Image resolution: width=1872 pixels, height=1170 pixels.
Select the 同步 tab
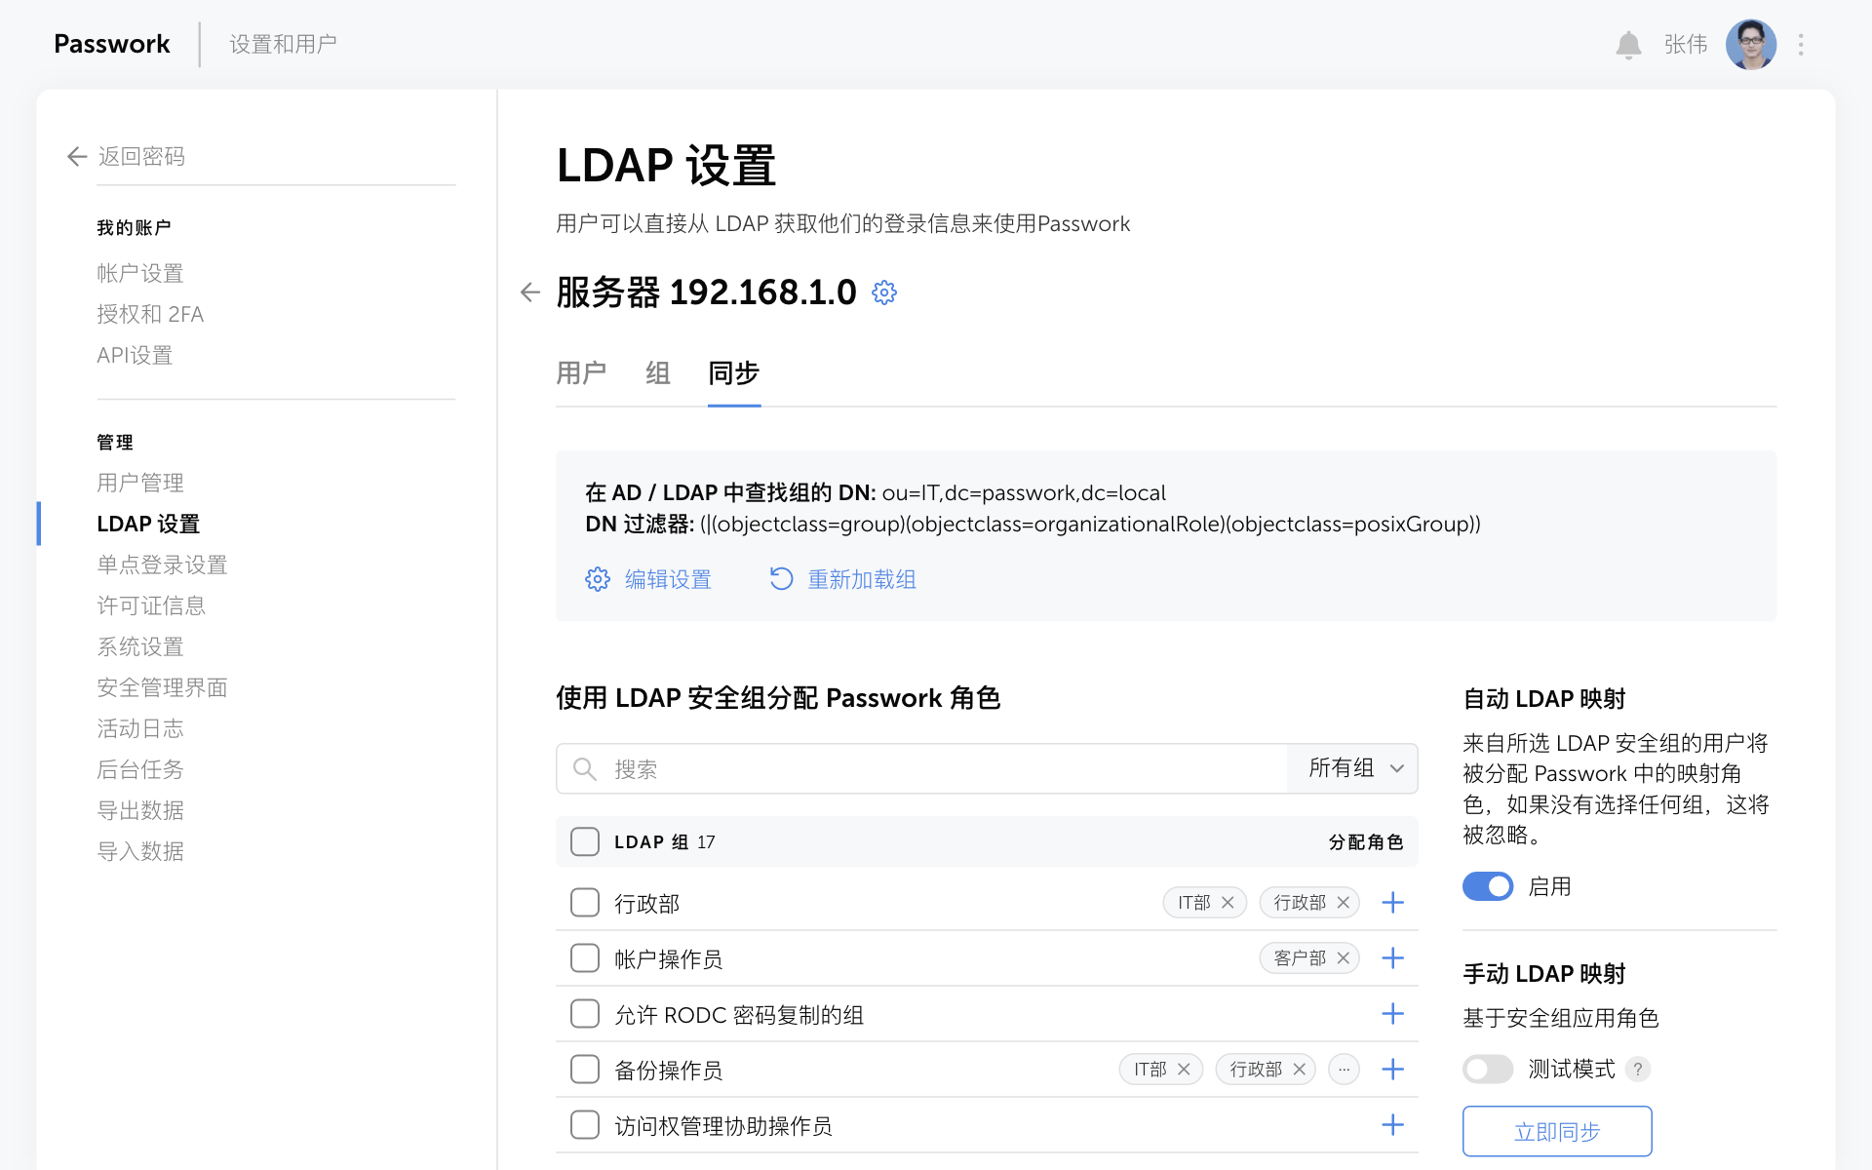[x=734, y=373]
